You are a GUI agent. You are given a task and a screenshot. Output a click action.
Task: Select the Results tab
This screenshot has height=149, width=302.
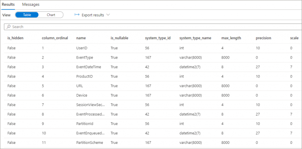[8, 4]
